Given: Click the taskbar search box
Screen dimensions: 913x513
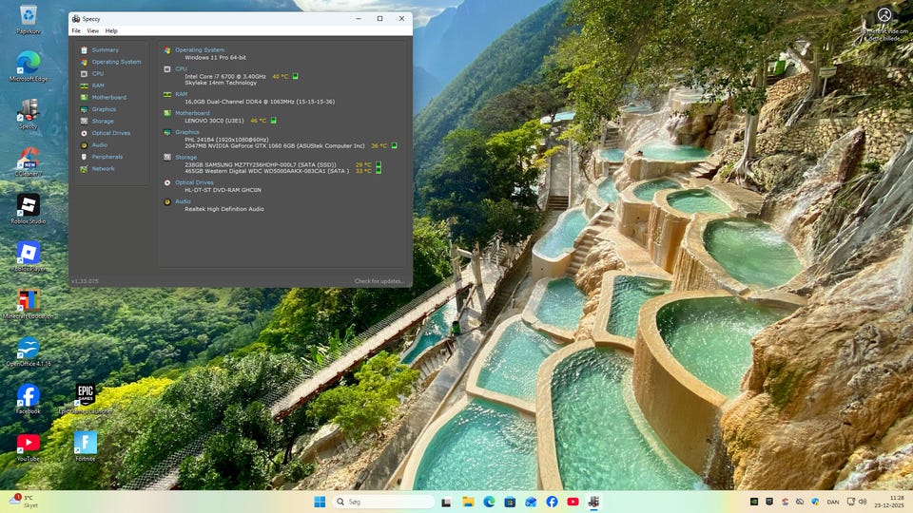Looking at the screenshot, I should [382, 502].
